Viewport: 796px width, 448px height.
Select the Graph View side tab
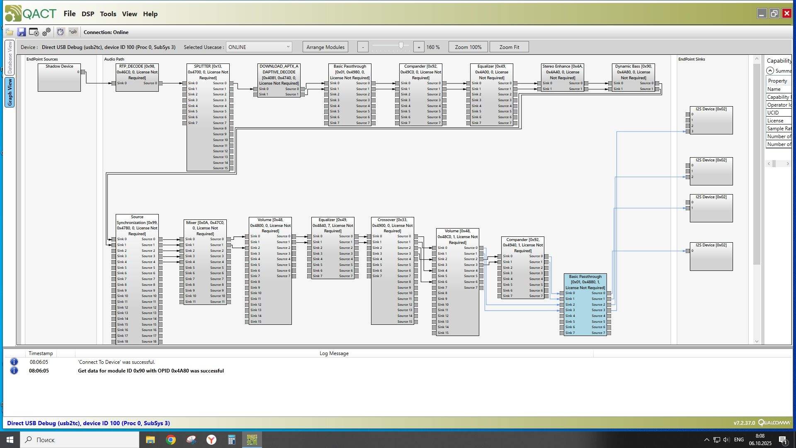[10, 93]
